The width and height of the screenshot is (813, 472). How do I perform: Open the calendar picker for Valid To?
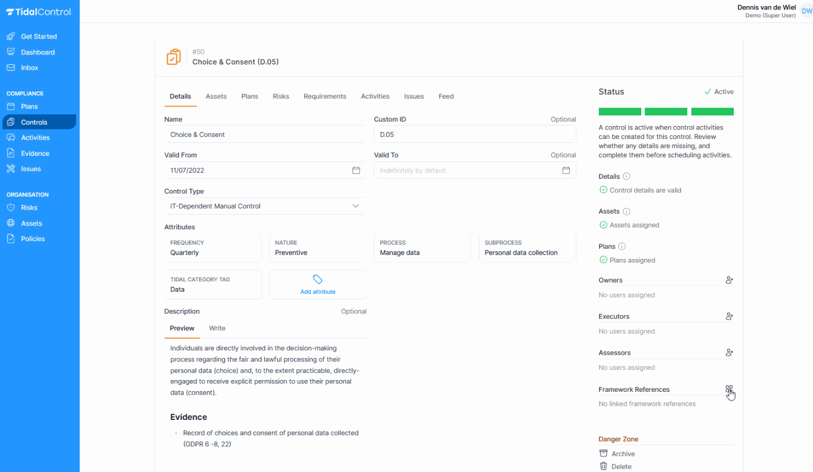coord(566,170)
